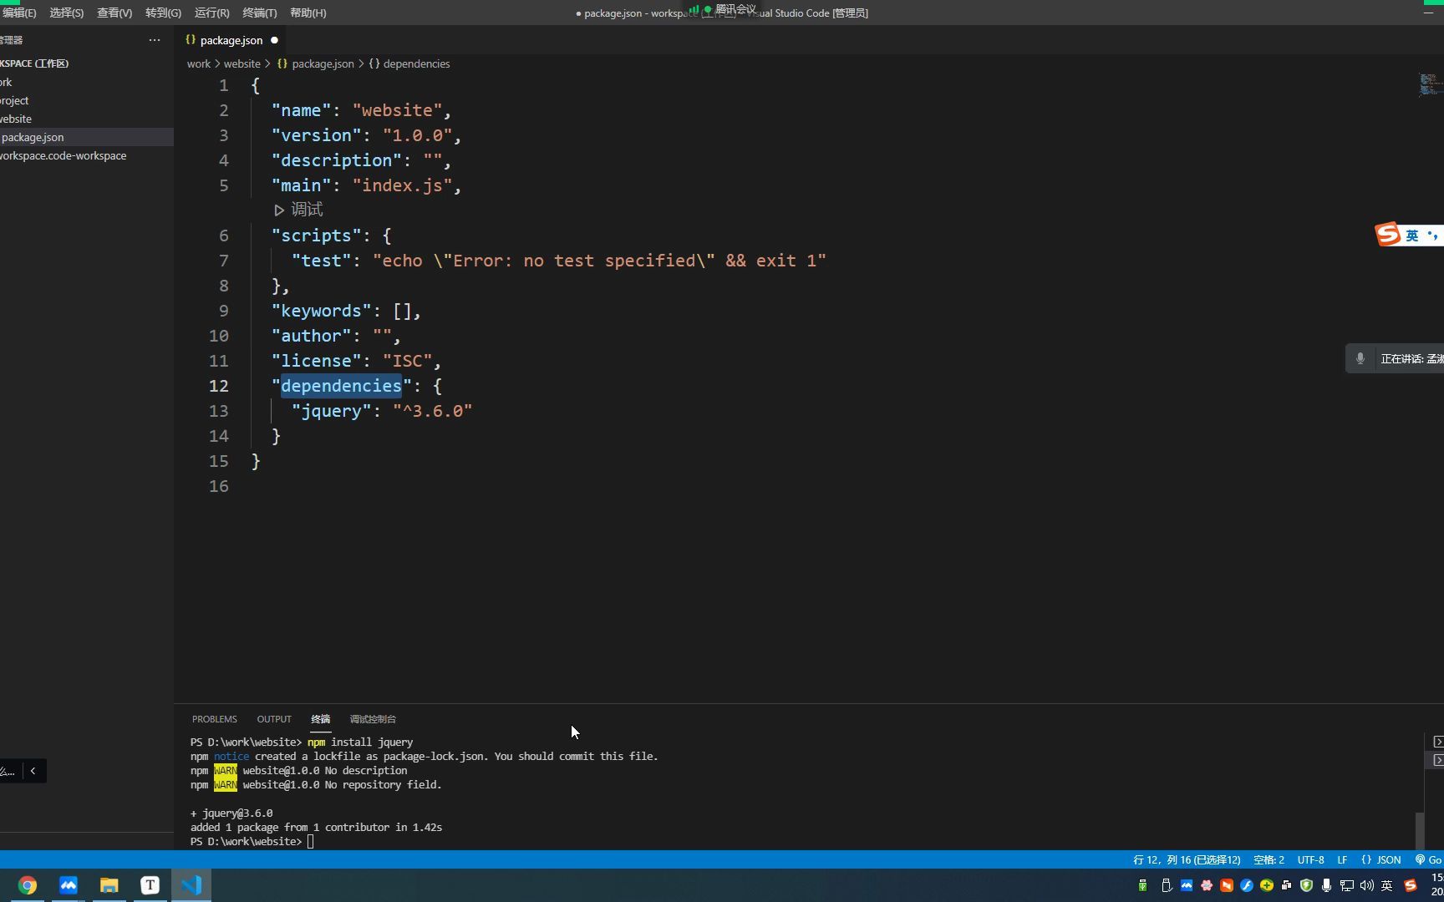Viewport: 1444px width, 902px height.
Task: Select the highlighted terminal instance icon
Action: click(x=1437, y=760)
